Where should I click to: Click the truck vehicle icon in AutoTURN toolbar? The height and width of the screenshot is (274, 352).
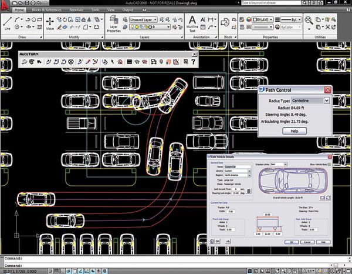[39, 61]
